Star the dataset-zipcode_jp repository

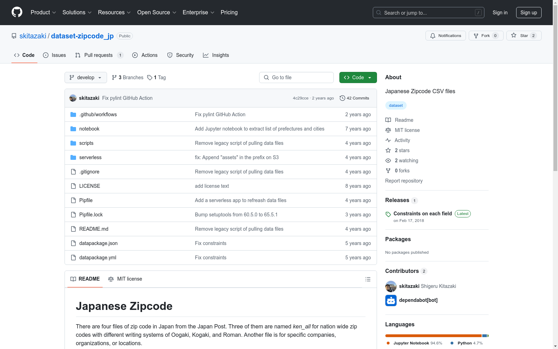click(x=523, y=36)
